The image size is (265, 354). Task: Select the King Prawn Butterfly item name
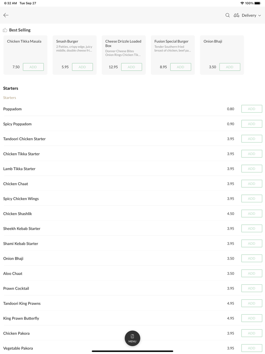[21, 318]
